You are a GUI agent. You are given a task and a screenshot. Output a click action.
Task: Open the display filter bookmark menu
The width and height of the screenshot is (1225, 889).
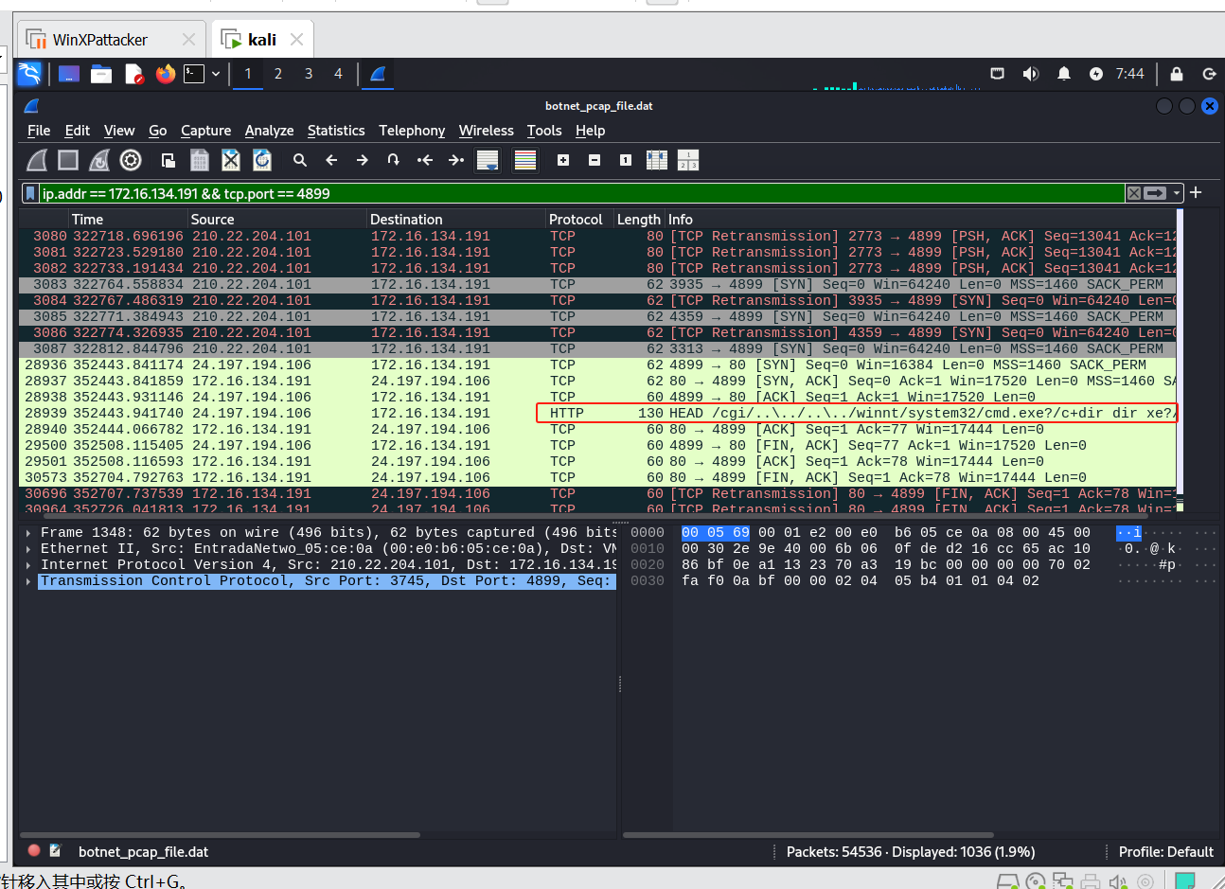tap(31, 193)
